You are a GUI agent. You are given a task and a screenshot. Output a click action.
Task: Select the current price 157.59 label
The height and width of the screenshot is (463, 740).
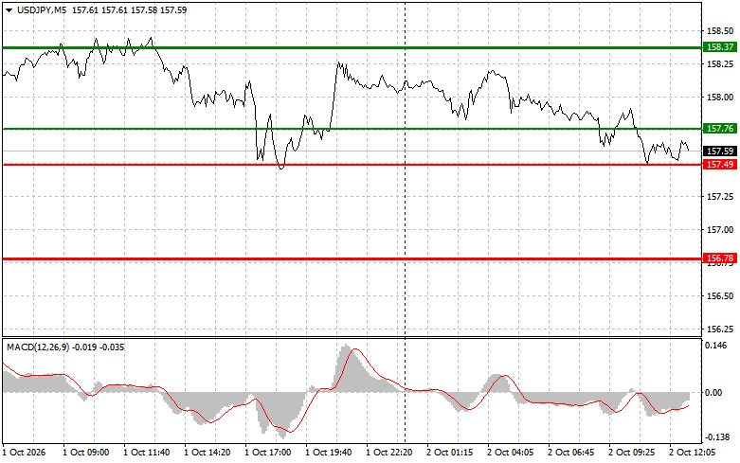[720, 151]
